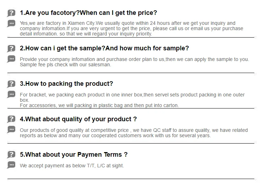This screenshot has width=261, height=184.
Task: Click the speech bubble icon beside sample answer
Action: tap(11, 59)
